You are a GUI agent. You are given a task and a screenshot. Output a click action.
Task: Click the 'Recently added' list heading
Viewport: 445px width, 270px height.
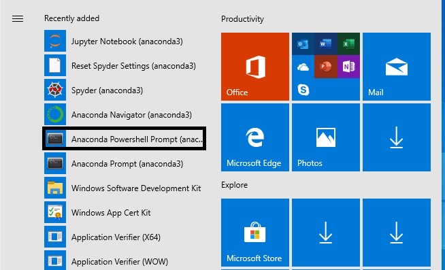point(71,18)
